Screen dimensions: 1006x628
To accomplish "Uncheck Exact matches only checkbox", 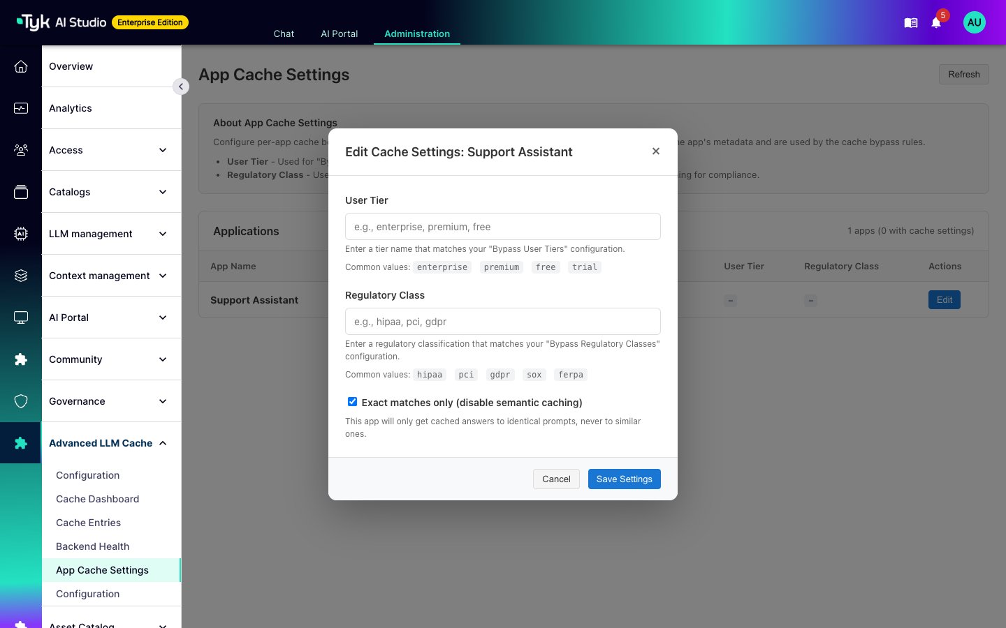I will (x=353, y=402).
